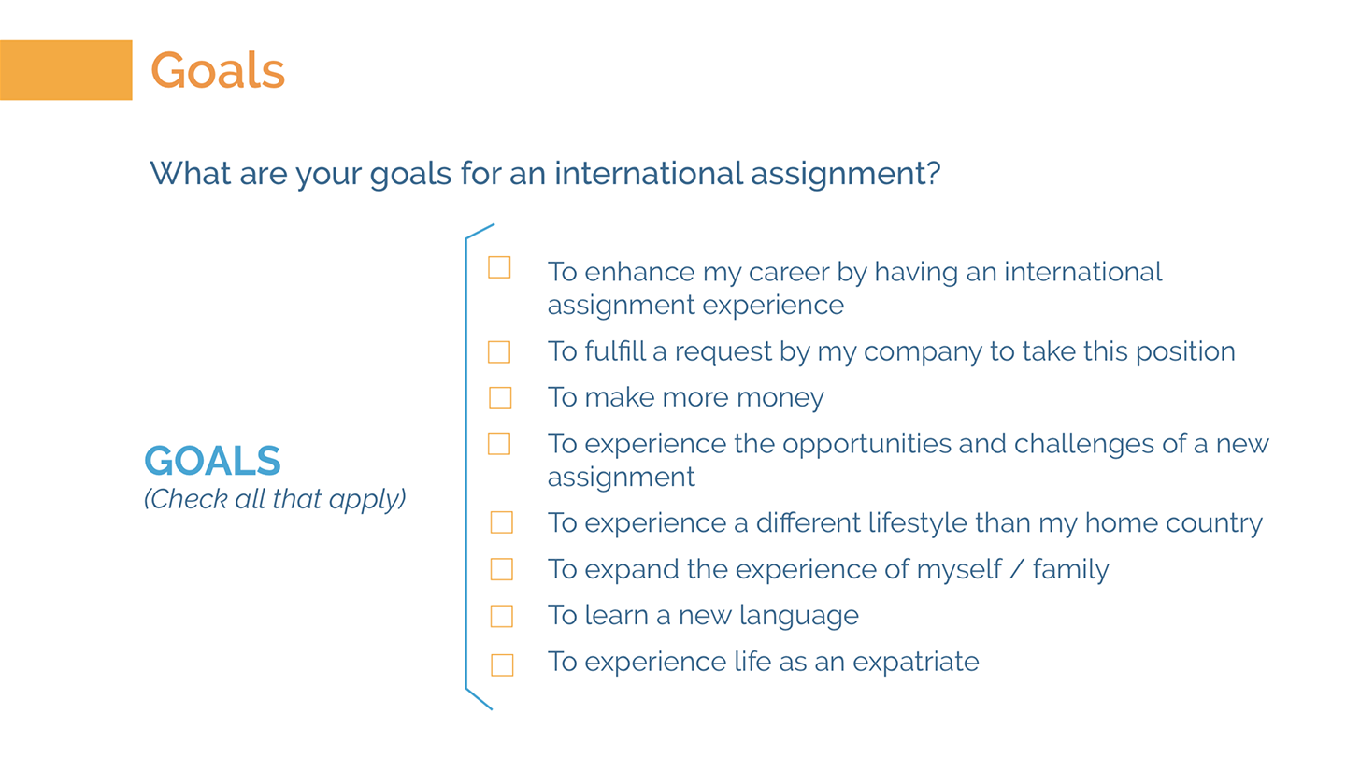Click the Check all that apply note
Image resolution: width=1346 pixels, height=757 pixels.
[x=275, y=499]
